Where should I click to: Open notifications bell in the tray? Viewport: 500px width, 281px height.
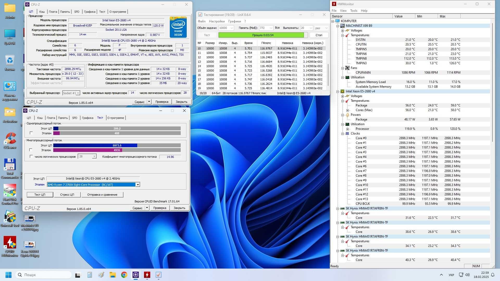[x=493, y=275]
